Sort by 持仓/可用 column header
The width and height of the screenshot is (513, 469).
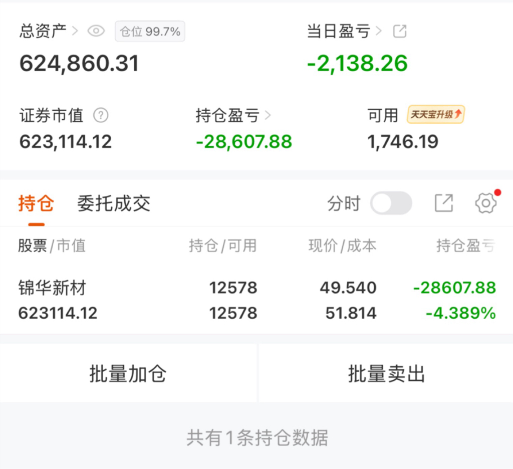[223, 246]
